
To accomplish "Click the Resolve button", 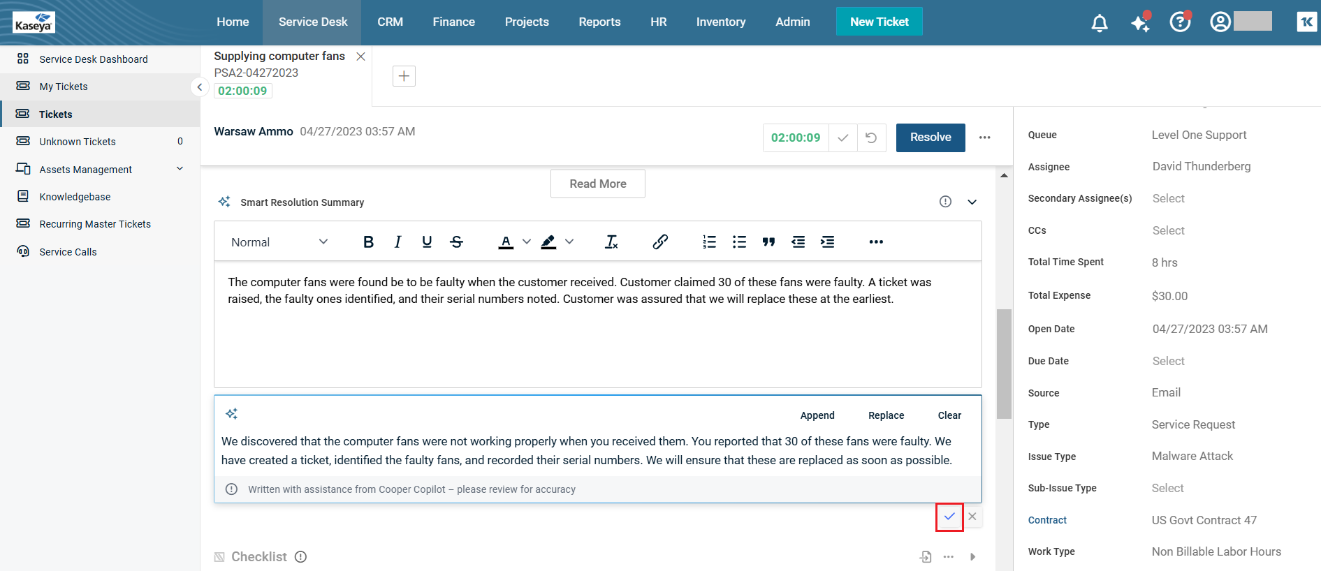I will [930, 138].
